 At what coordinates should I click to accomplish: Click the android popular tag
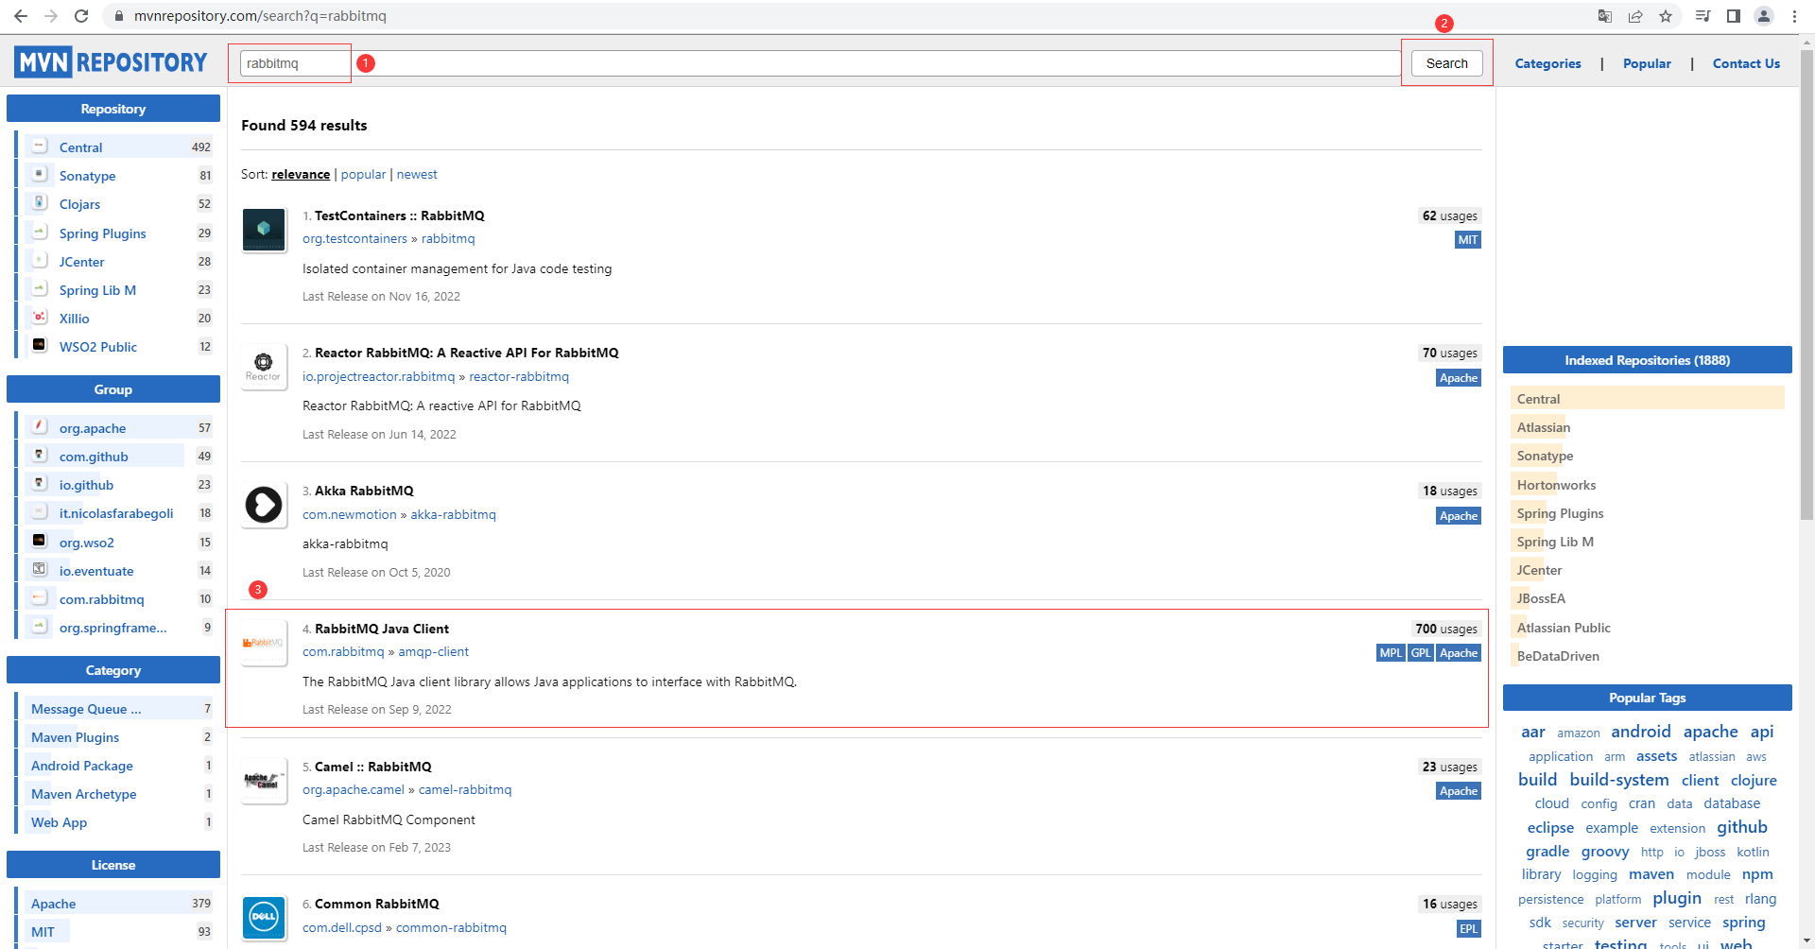1641,732
